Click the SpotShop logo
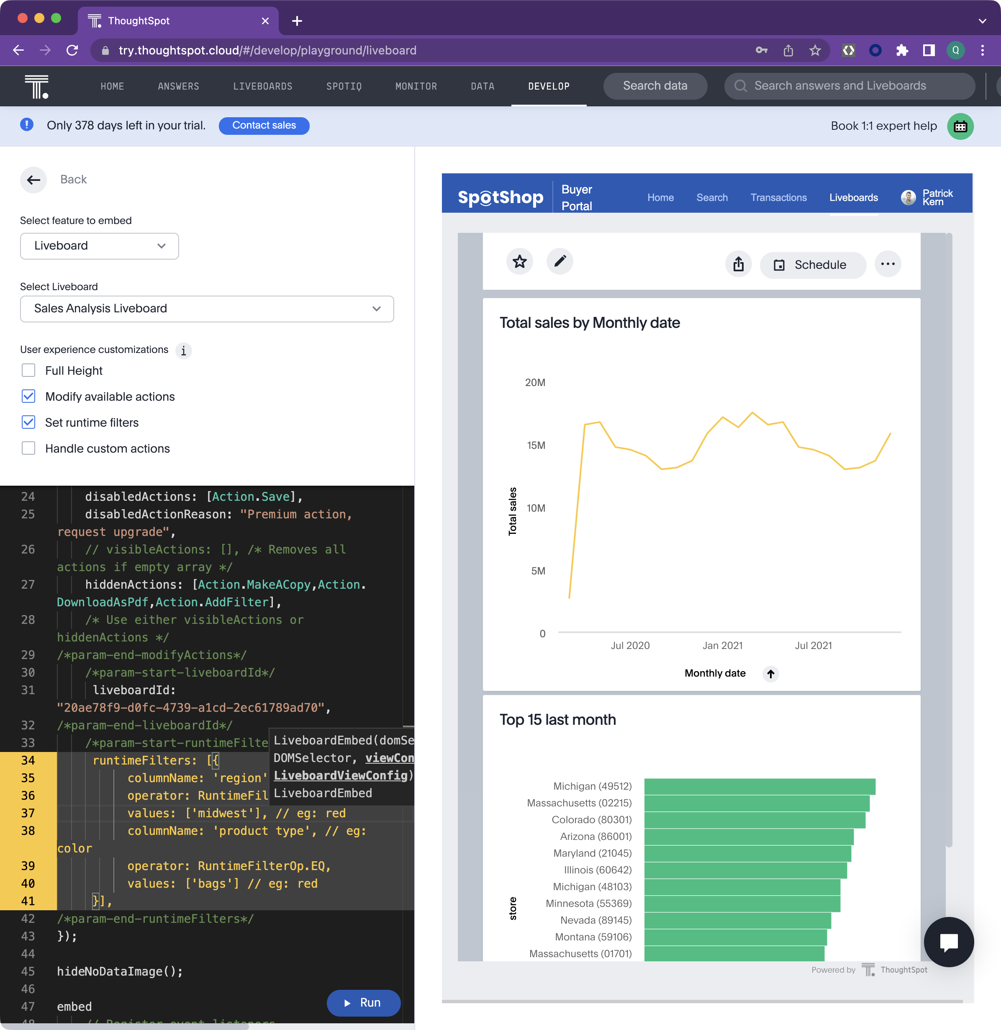1001x1030 pixels. [500, 197]
